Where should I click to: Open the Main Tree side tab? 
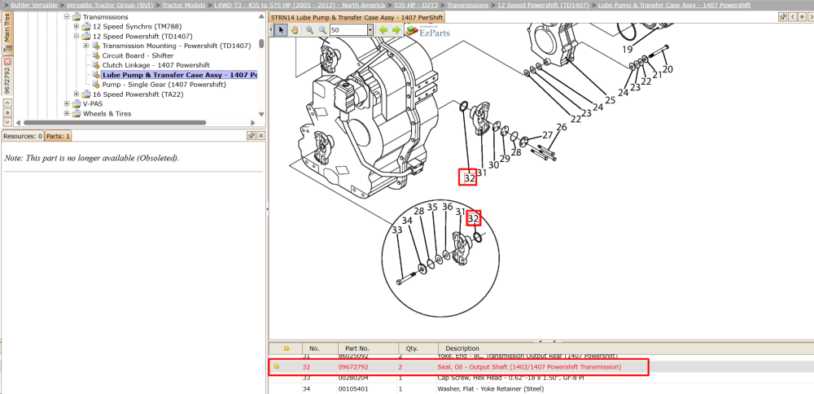pyautogui.click(x=7, y=33)
